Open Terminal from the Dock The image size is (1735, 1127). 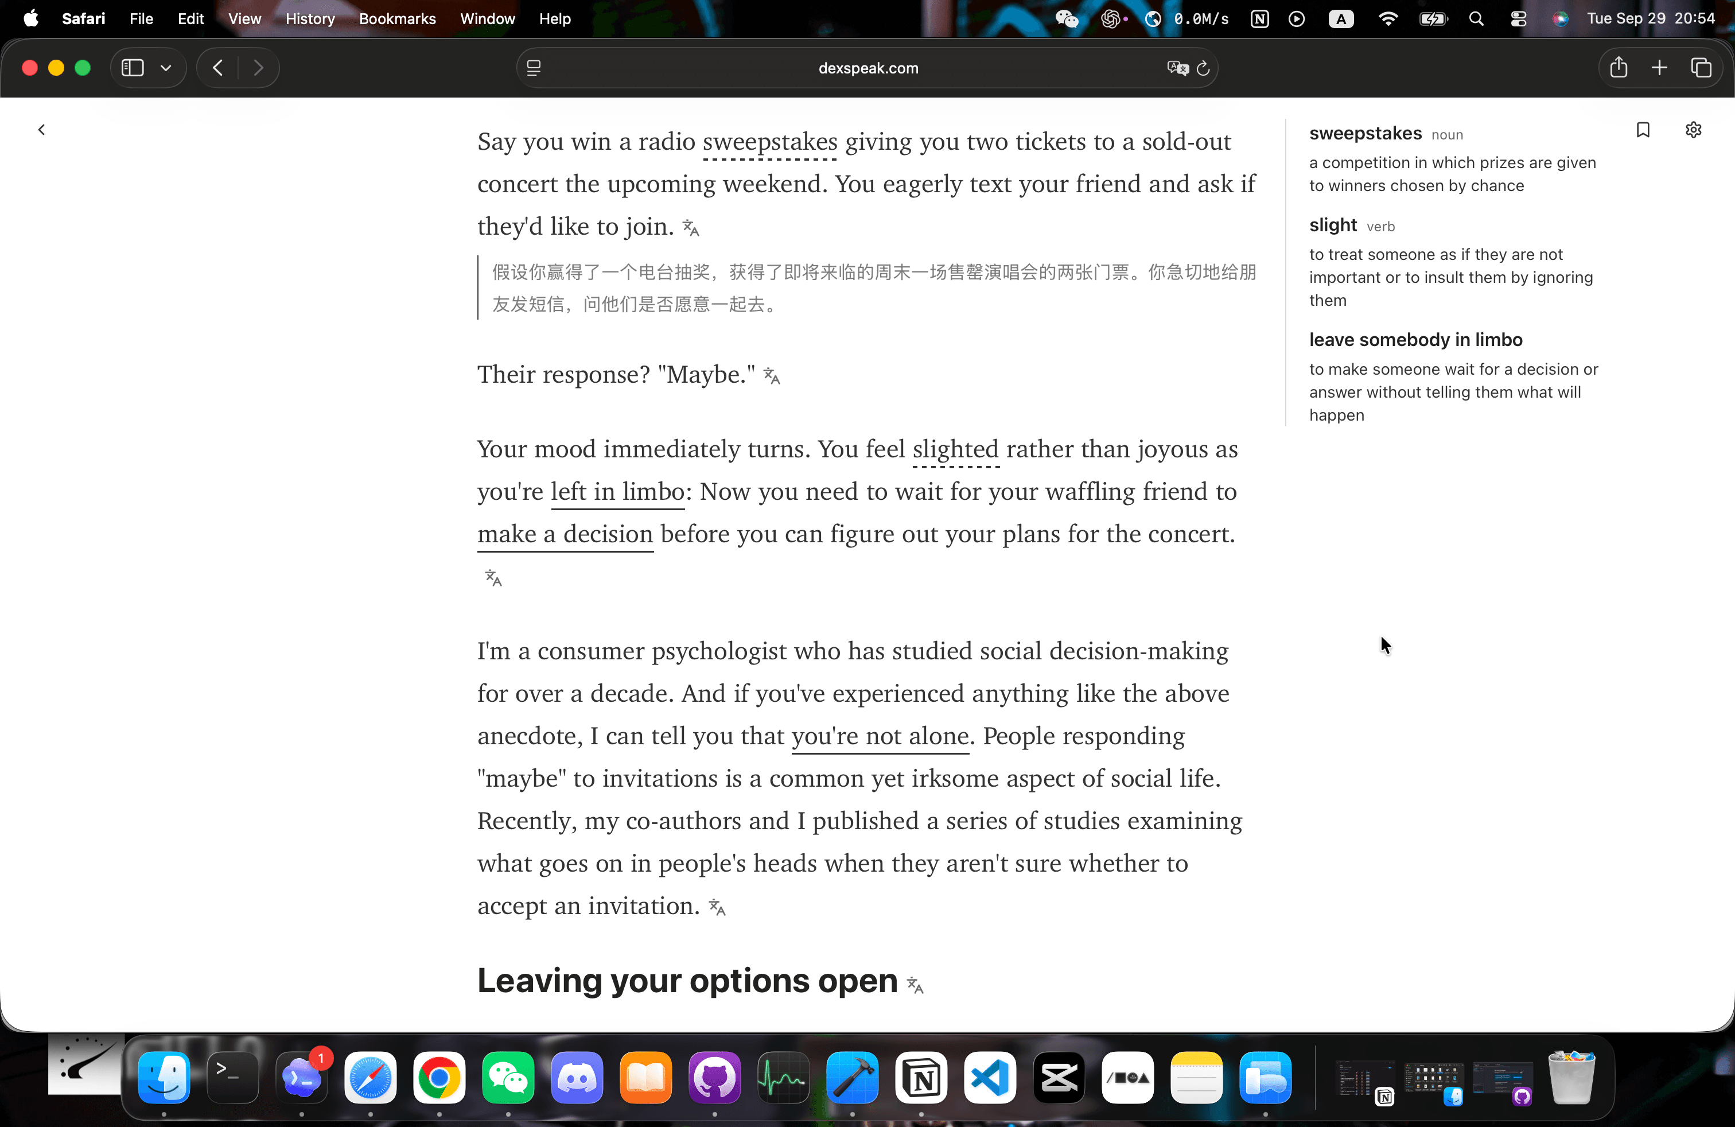(x=232, y=1078)
